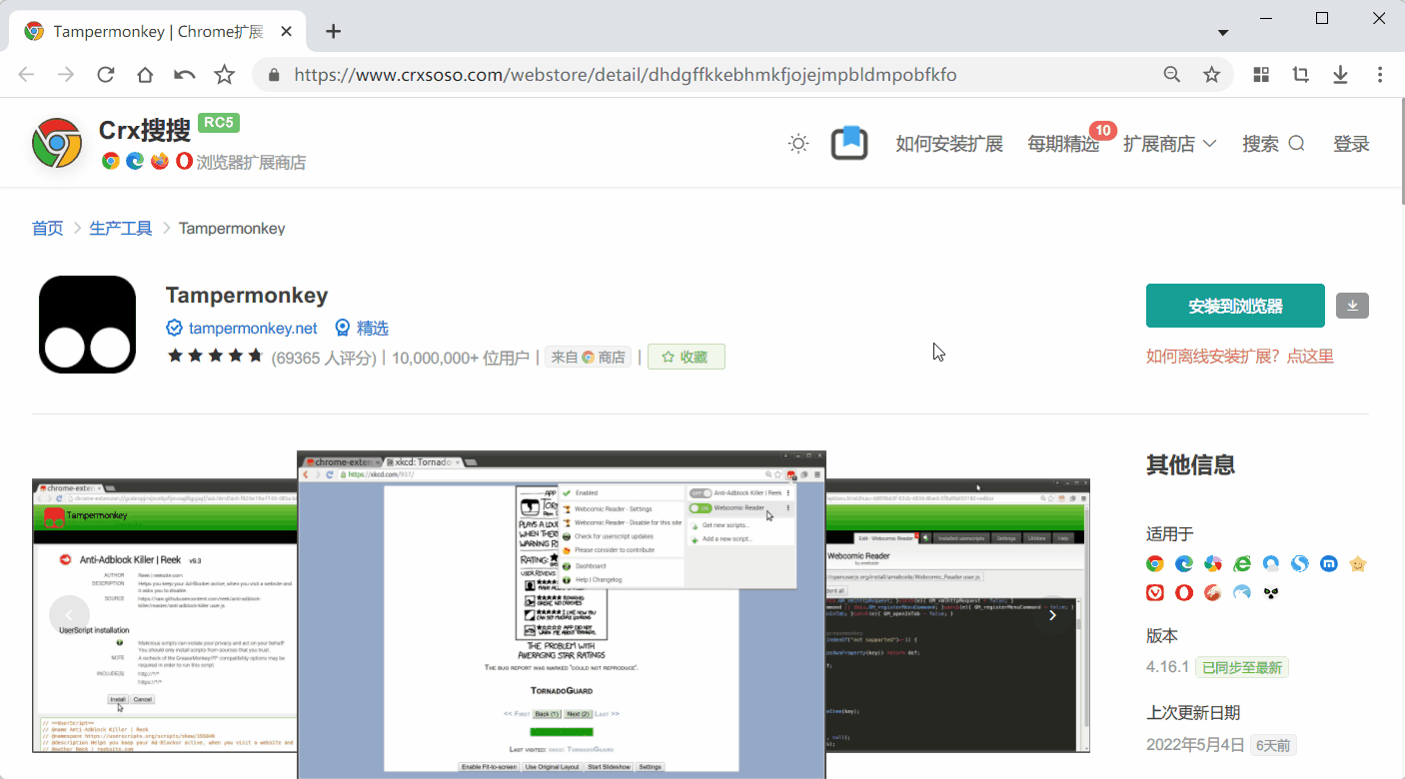Open 每期精选 menu item
The image size is (1405, 779).
coord(1062,144)
